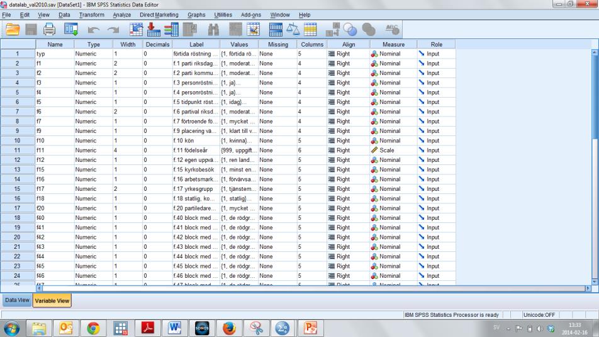This screenshot has width=599, height=337.
Task: Click the Show All Variables icon
Action: point(369,30)
